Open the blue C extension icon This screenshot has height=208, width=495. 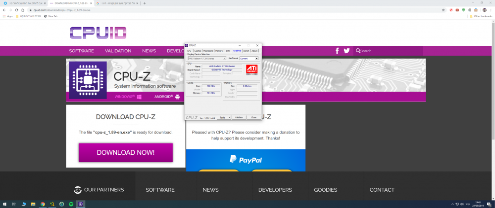(x=470, y=10)
